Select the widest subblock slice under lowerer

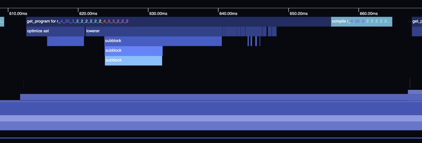163,41
